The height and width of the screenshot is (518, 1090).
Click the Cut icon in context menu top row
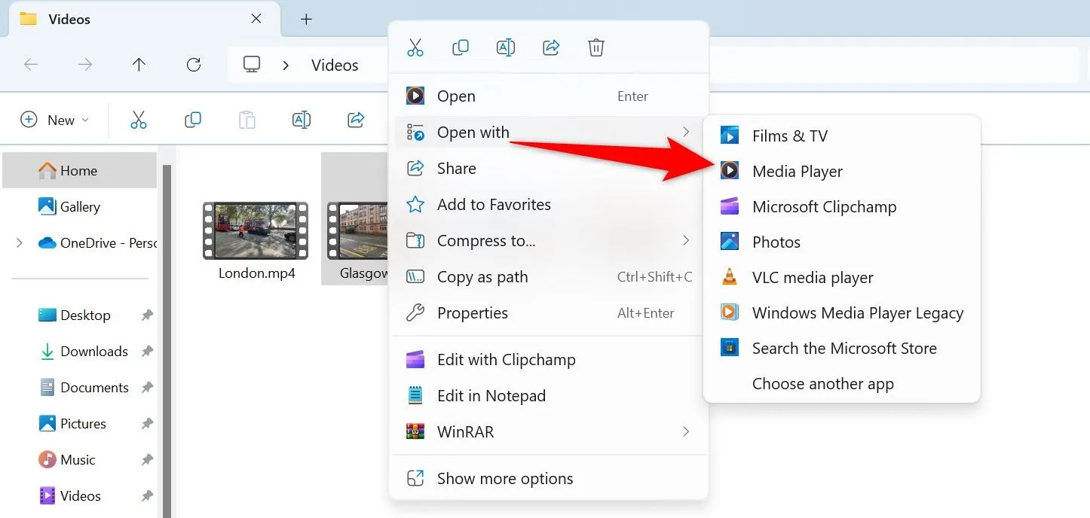415,48
